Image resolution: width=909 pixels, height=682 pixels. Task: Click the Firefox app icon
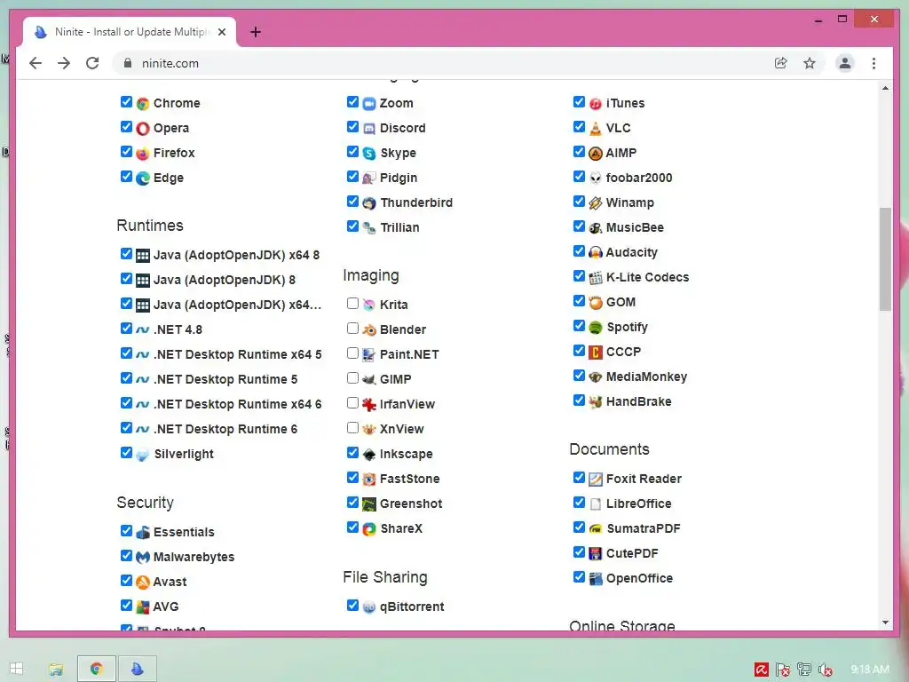pyautogui.click(x=143, y=153)
